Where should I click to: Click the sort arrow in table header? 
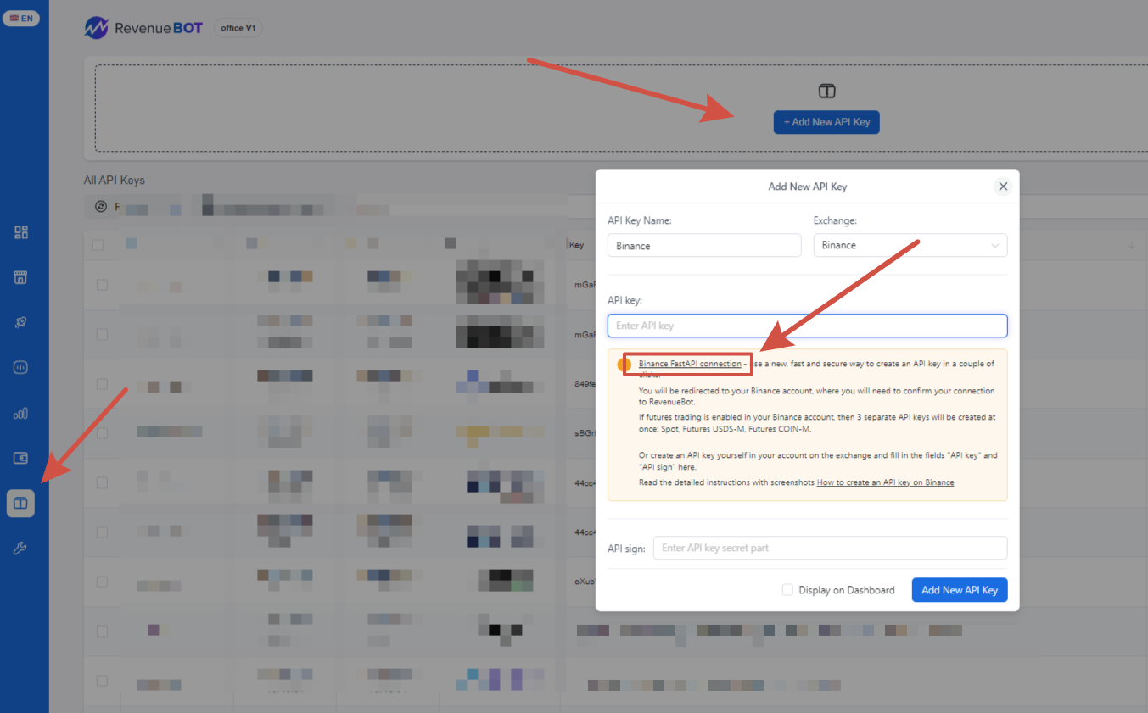pos(1131,245)
